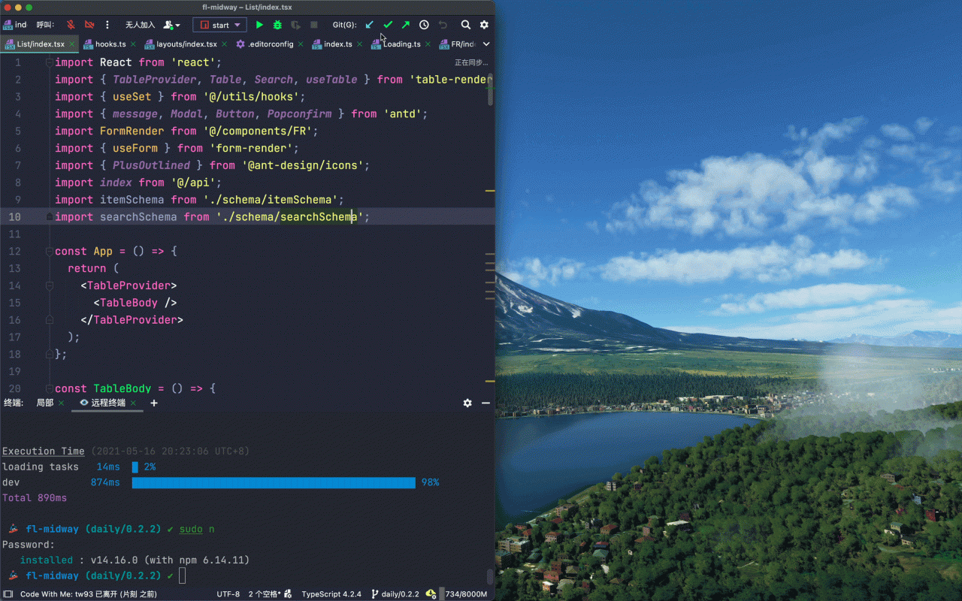The image size is (962, 601).
Task: Fold the TableProvider element at line 14
Action: [50, 285]
